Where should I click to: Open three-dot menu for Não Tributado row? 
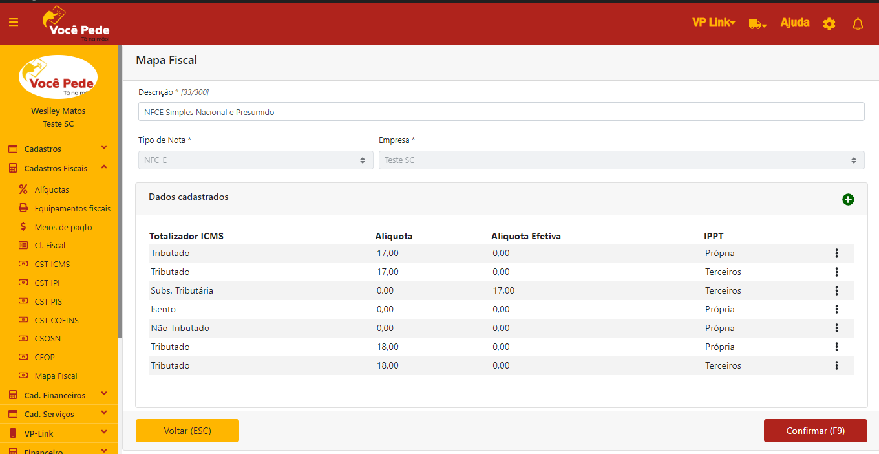pyautogui.click(x=836, y=328)
